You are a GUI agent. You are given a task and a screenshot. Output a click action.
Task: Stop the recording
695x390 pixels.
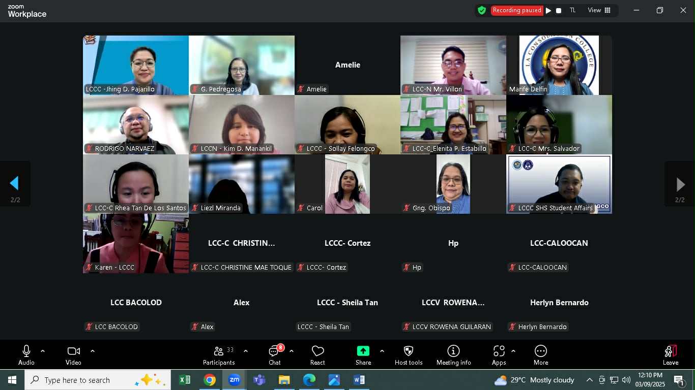point(559,11)
